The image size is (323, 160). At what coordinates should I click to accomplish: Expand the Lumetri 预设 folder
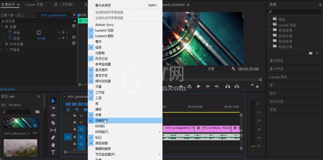pos(269,24)
